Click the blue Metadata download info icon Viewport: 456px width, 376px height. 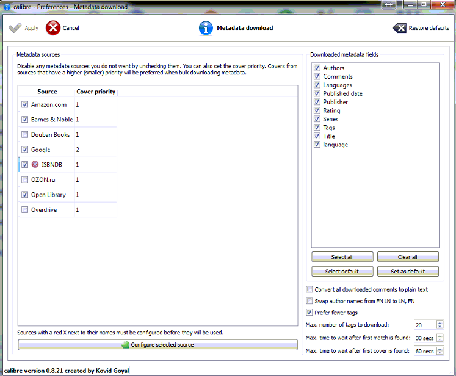pyautogui.click(x=206, y=28)
